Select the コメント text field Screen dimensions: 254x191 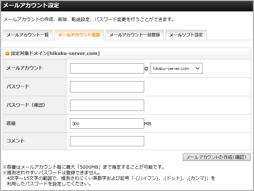pos(107,141)
